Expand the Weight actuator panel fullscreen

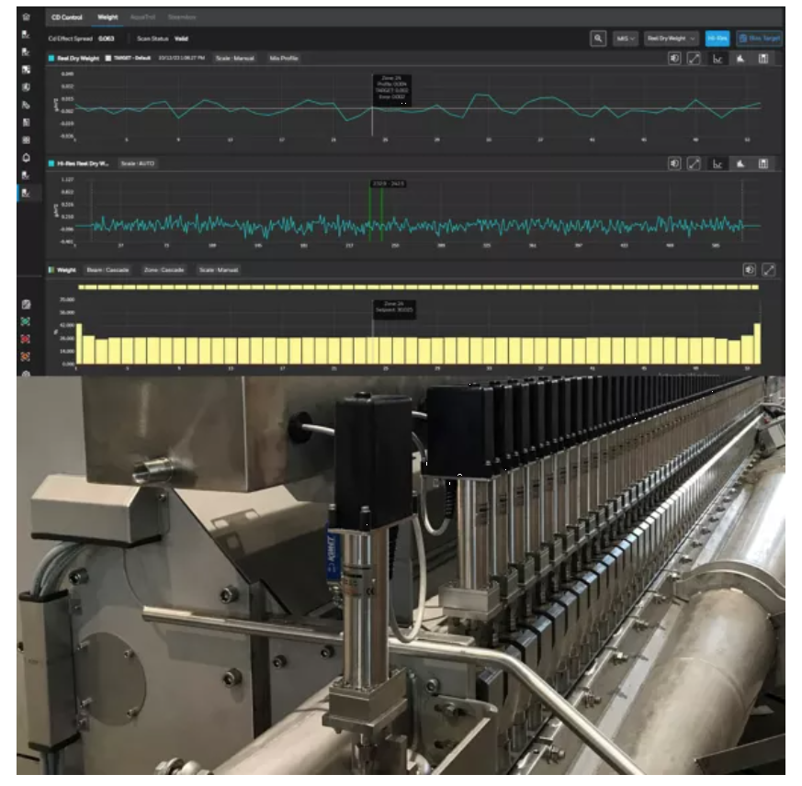pyautogui.click(x=769, y=270)
